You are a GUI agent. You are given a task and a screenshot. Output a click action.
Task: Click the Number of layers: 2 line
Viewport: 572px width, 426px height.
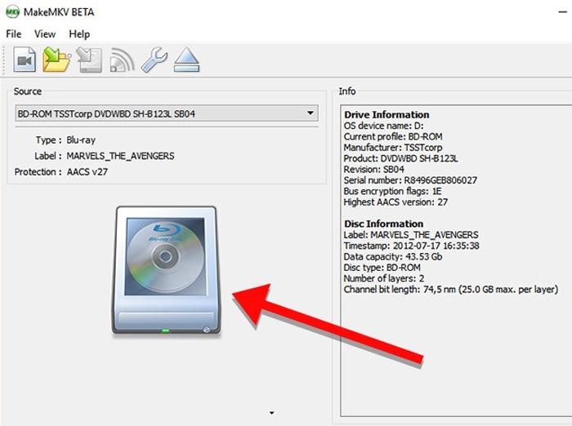[x=384, y=278]
